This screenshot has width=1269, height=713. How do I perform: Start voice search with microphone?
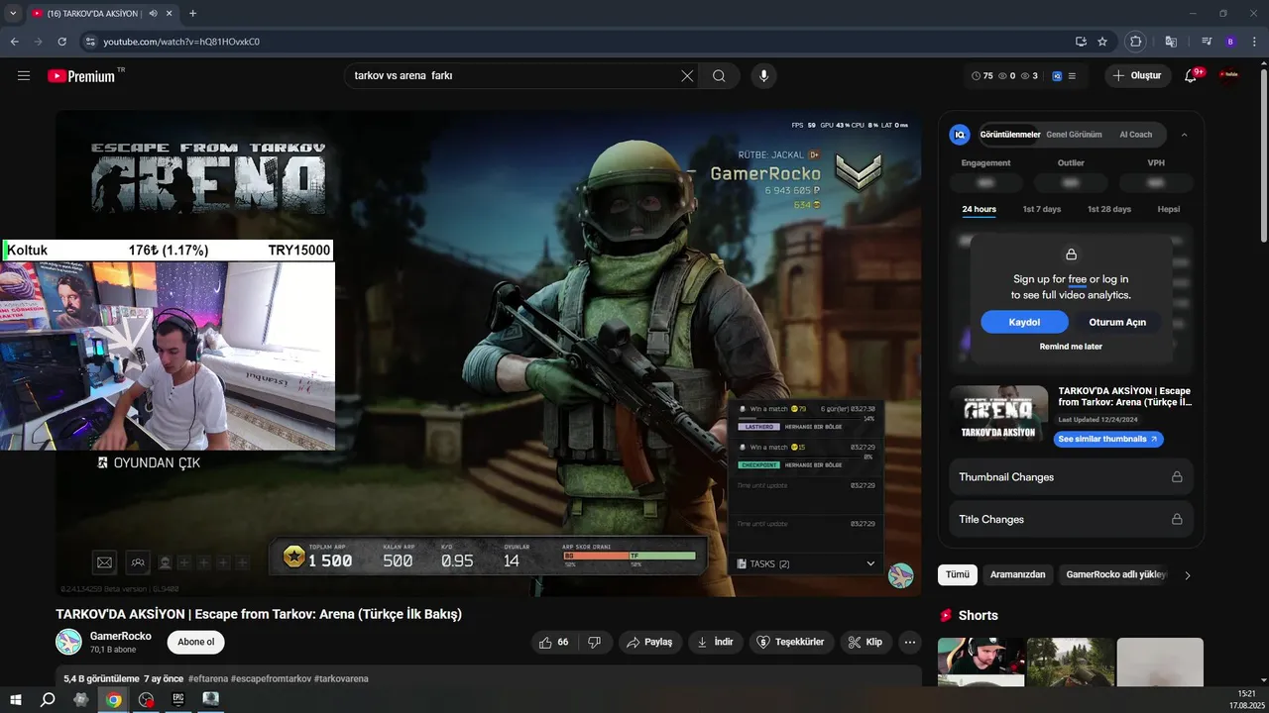[763, 75]
